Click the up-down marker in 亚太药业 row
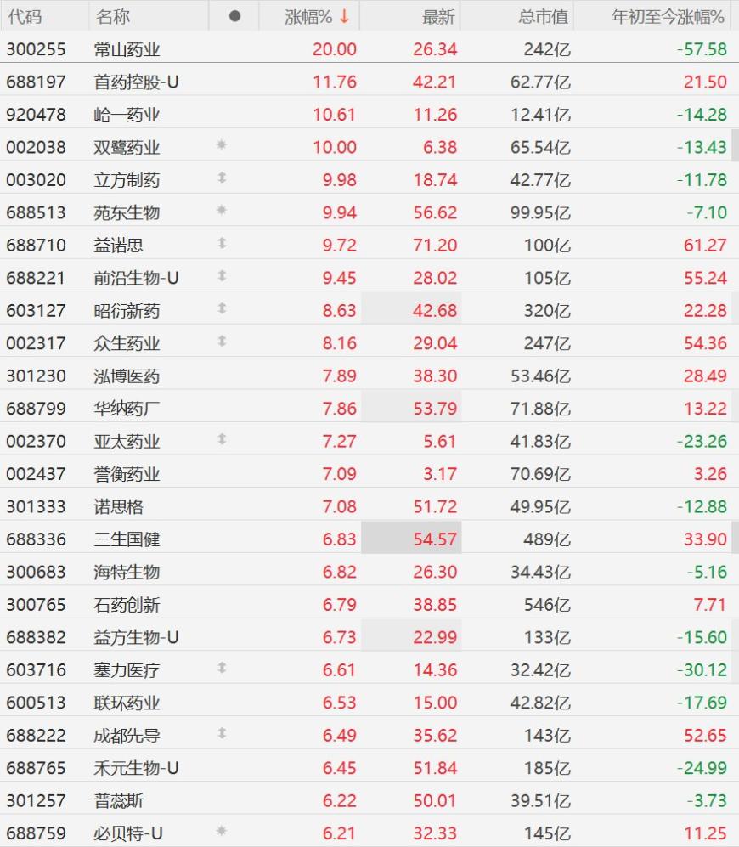The image size is (739, 847). coord(222,438)
